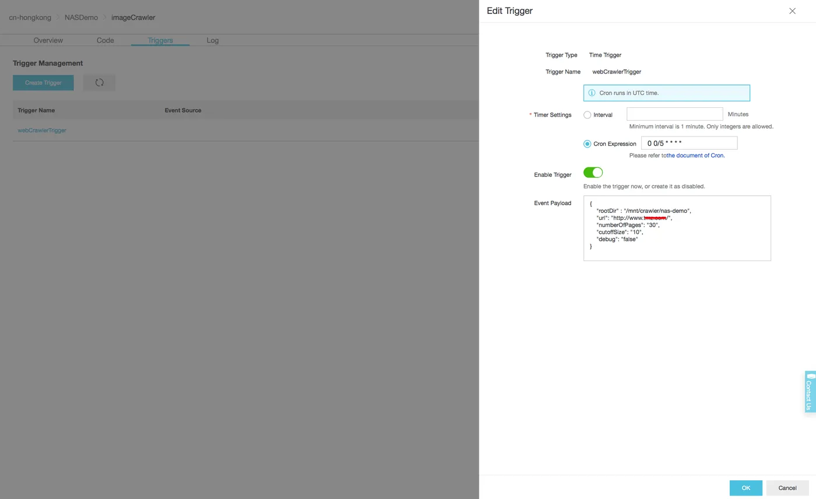Click the Edit Trigger panel title
The width and height of the screenshot is (816, 499).
click(509, 11)
